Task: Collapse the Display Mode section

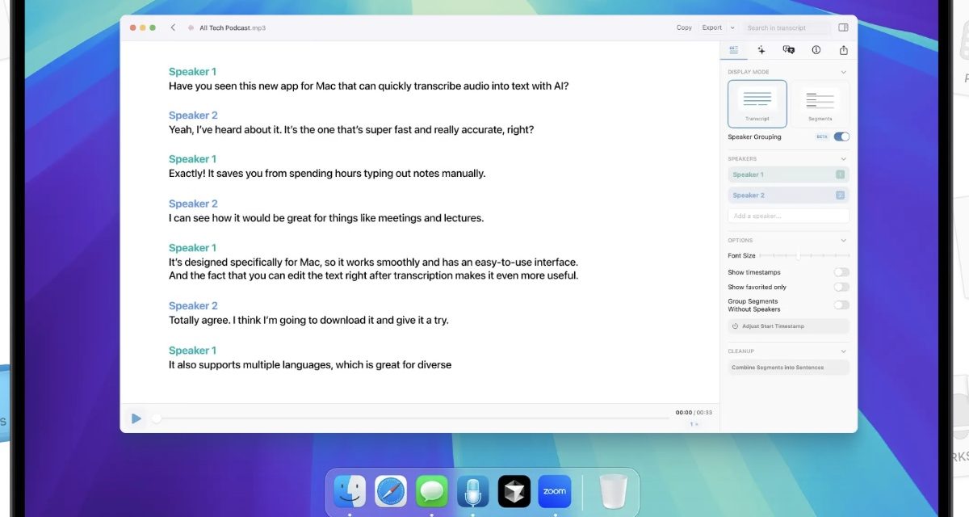Action: (844, 72)
